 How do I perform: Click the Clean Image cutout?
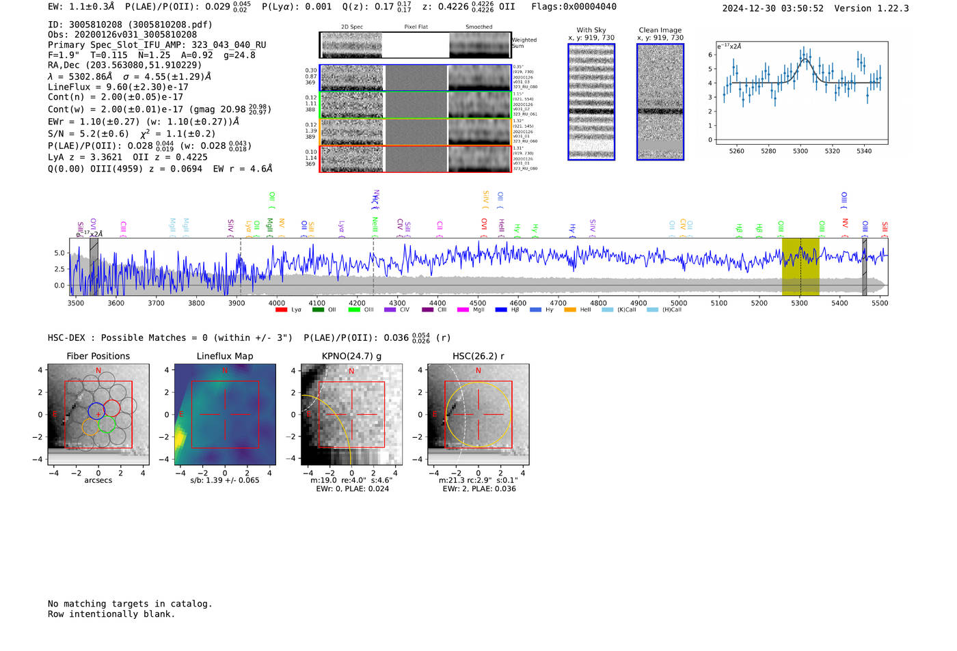660,102
